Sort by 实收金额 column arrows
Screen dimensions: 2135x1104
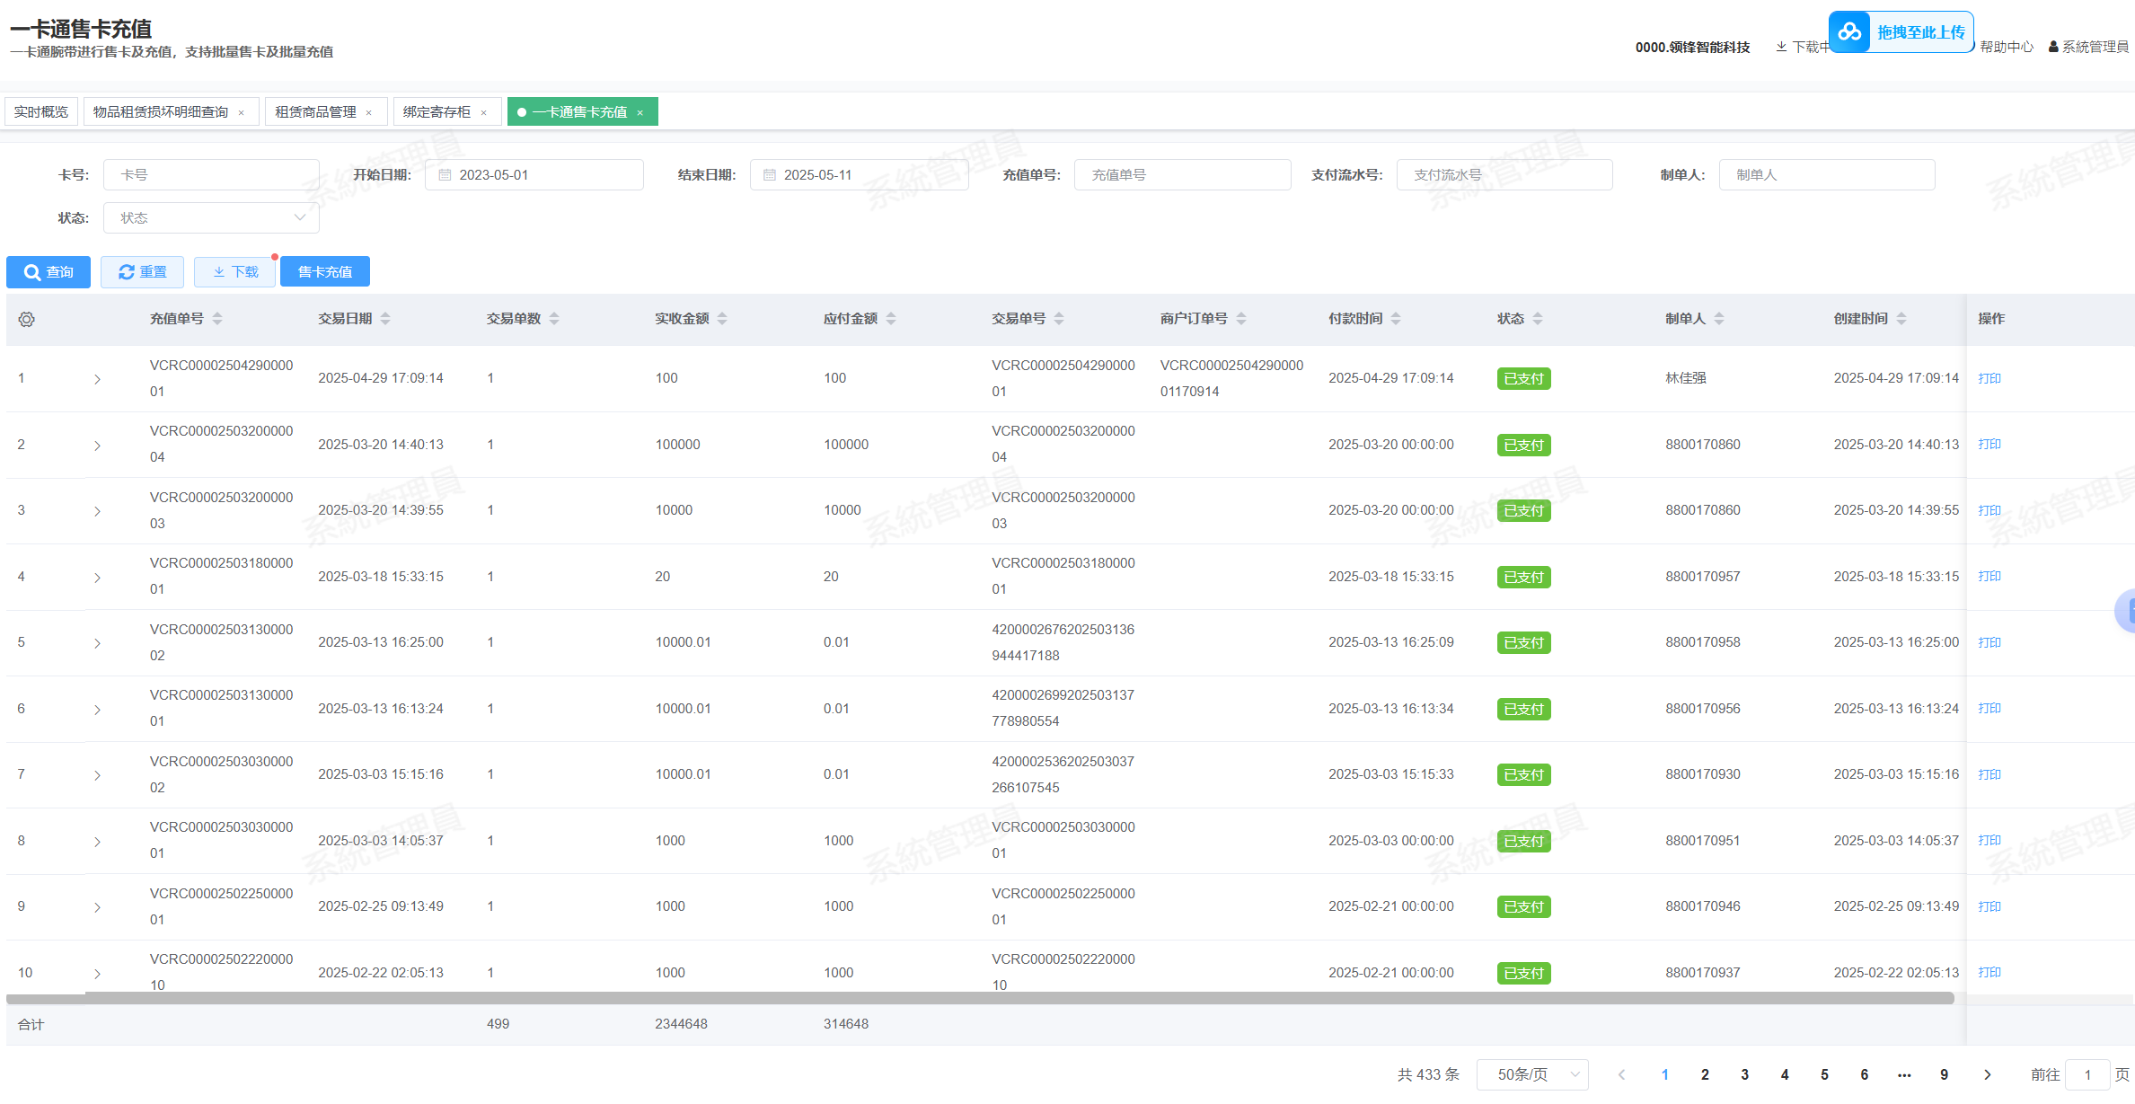pyautogui.click(x=722, y=319)
